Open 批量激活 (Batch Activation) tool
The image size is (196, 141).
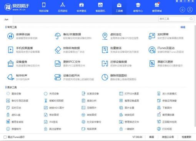pos(120,50)
